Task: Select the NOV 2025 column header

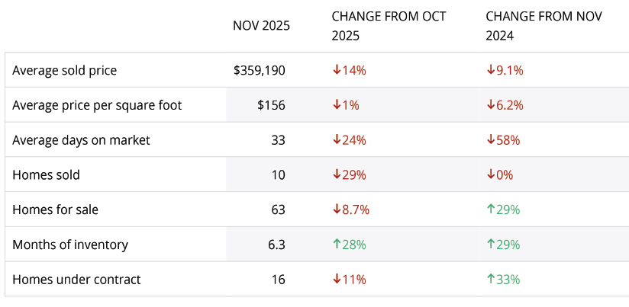Action: click(261, 26)
